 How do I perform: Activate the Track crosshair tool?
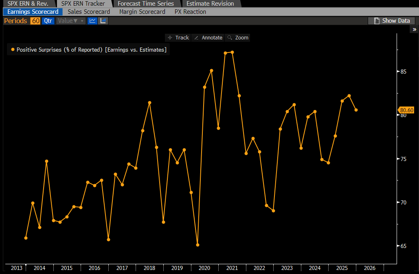(178, 38)
